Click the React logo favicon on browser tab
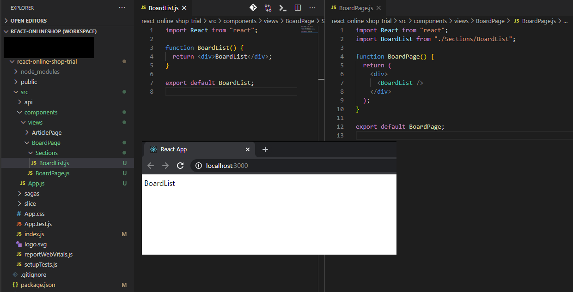Image resolution: width=573 pixels, height=292 pixels. 153,149
